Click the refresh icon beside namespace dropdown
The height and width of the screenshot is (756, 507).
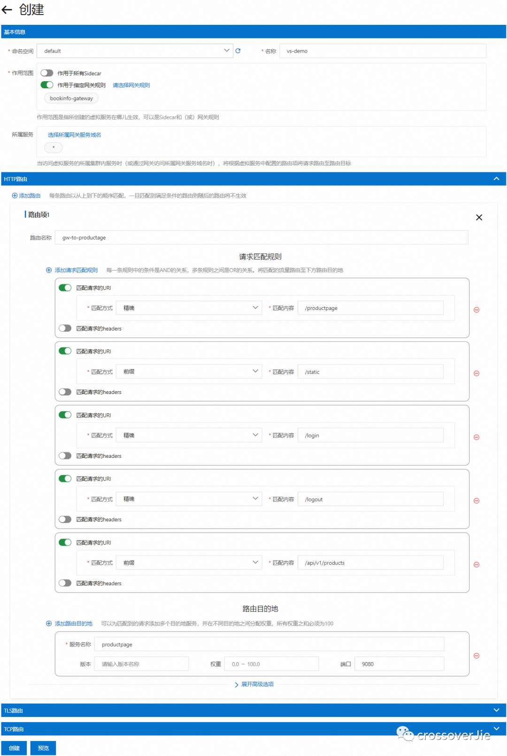coord(238,51)
